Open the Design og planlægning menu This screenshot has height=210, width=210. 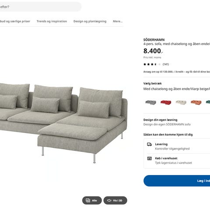point(90,21)
